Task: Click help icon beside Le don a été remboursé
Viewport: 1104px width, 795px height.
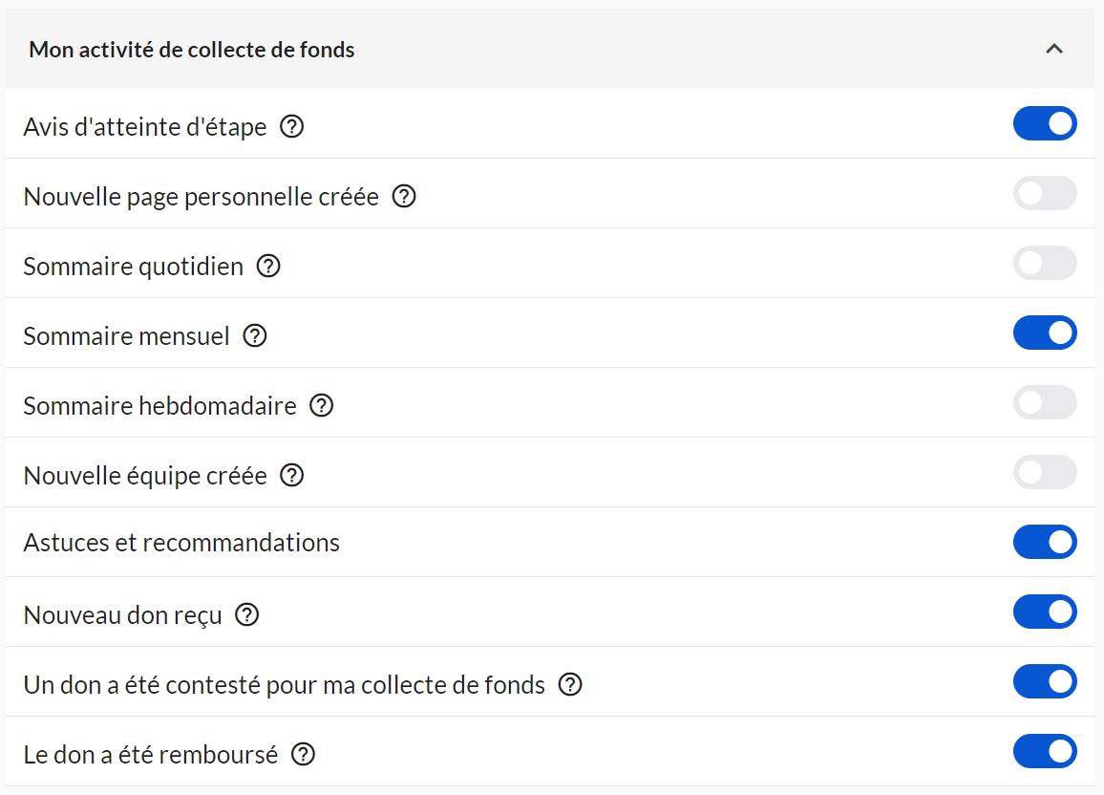Action: pyautogui.click(x=303, y=754)
